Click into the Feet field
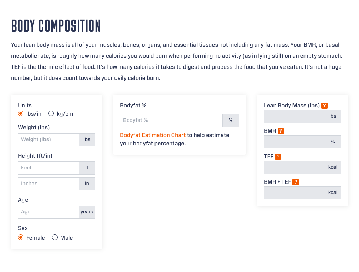The width and height of the screenshot is (359, 272). coord(49,168)
